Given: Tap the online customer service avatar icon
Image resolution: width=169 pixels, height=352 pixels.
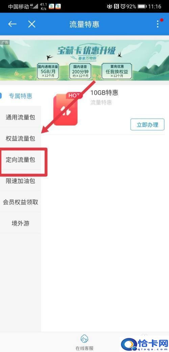Looking at the screenshot, I should 84,339.
